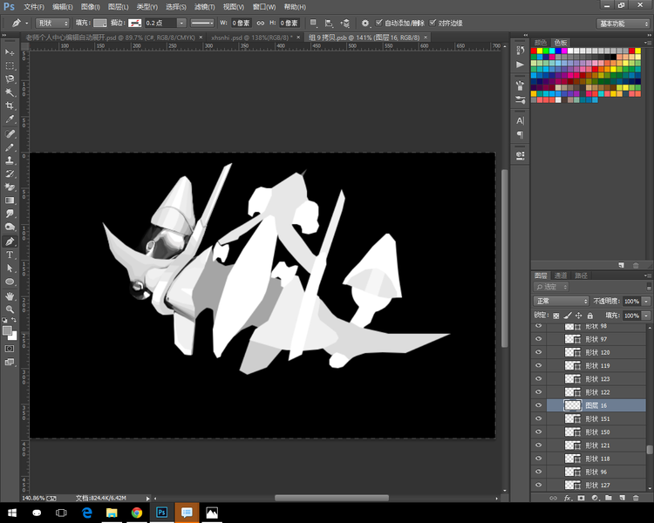Enable 自动添加/删除 checkbox

378,23
